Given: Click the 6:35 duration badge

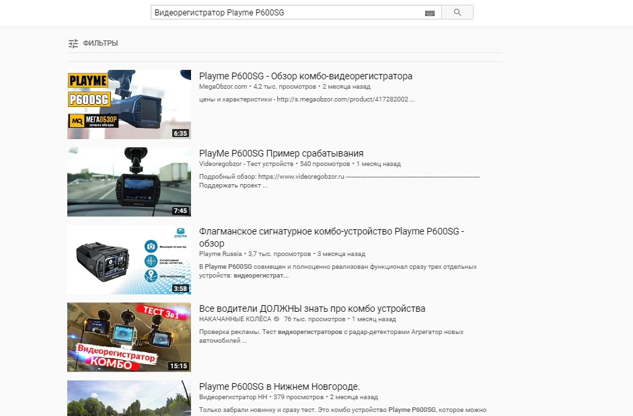Looking at the screenshot, I should (x=180, y=133).
